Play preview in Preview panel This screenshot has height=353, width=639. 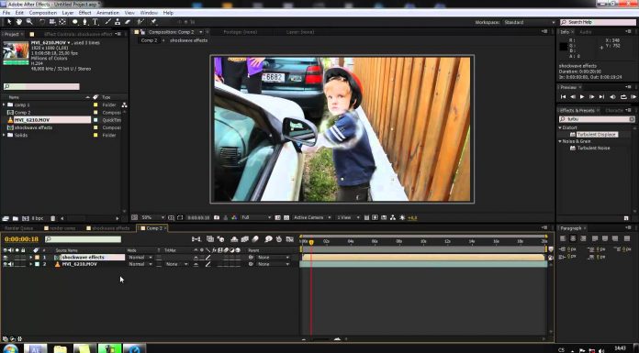point(582,97)
